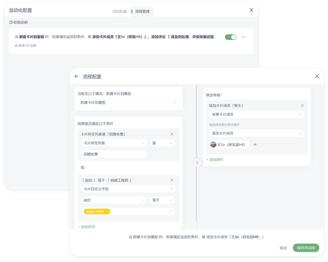Delete the 「岗位」等于「前端工程师」 condition
Viewport: 328px width, 262px height.
[172, 180]
